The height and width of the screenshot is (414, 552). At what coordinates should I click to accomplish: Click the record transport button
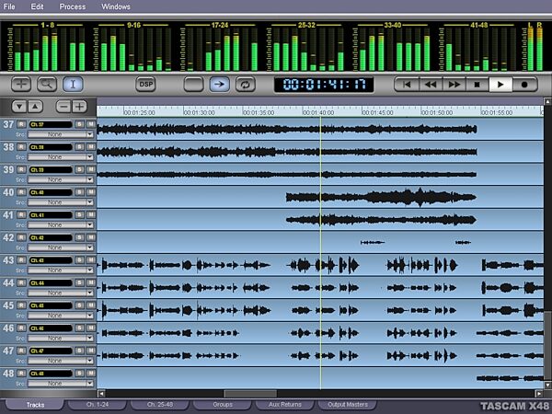[524, 85]
